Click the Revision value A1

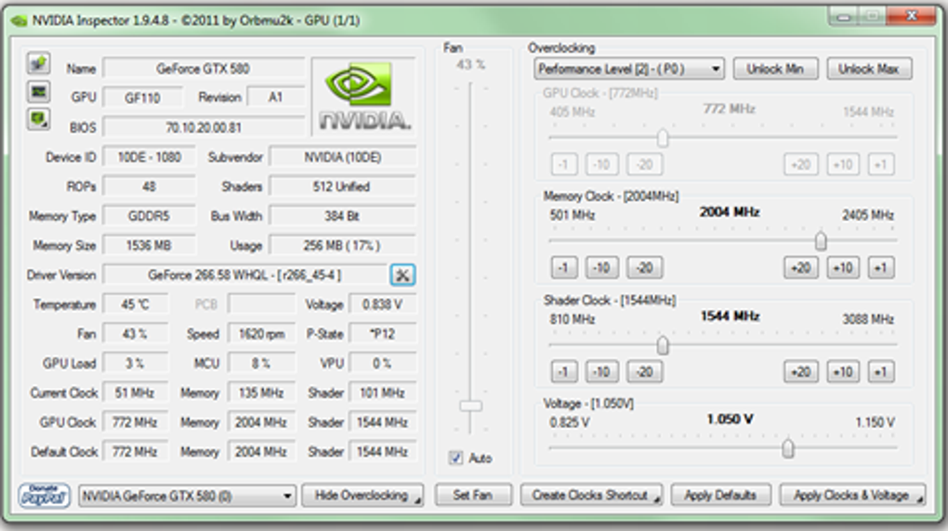tap(276, 97)
